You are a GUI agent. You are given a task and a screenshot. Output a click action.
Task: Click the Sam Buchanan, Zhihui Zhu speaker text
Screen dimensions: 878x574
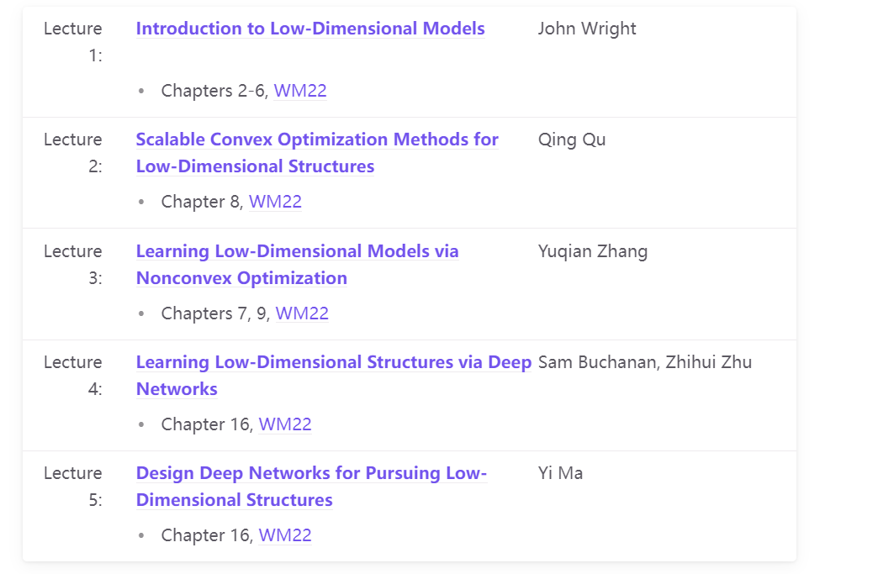[645, 362]
